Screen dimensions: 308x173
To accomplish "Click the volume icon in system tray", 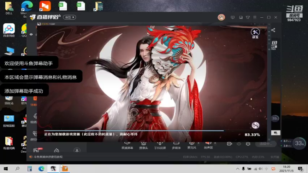I will (261, 169).
